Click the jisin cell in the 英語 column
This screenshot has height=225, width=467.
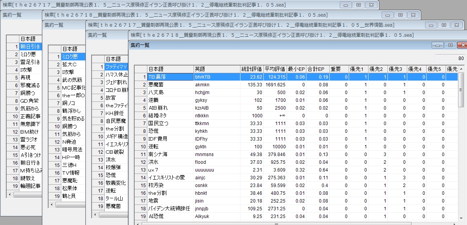[x=217, y=201]
